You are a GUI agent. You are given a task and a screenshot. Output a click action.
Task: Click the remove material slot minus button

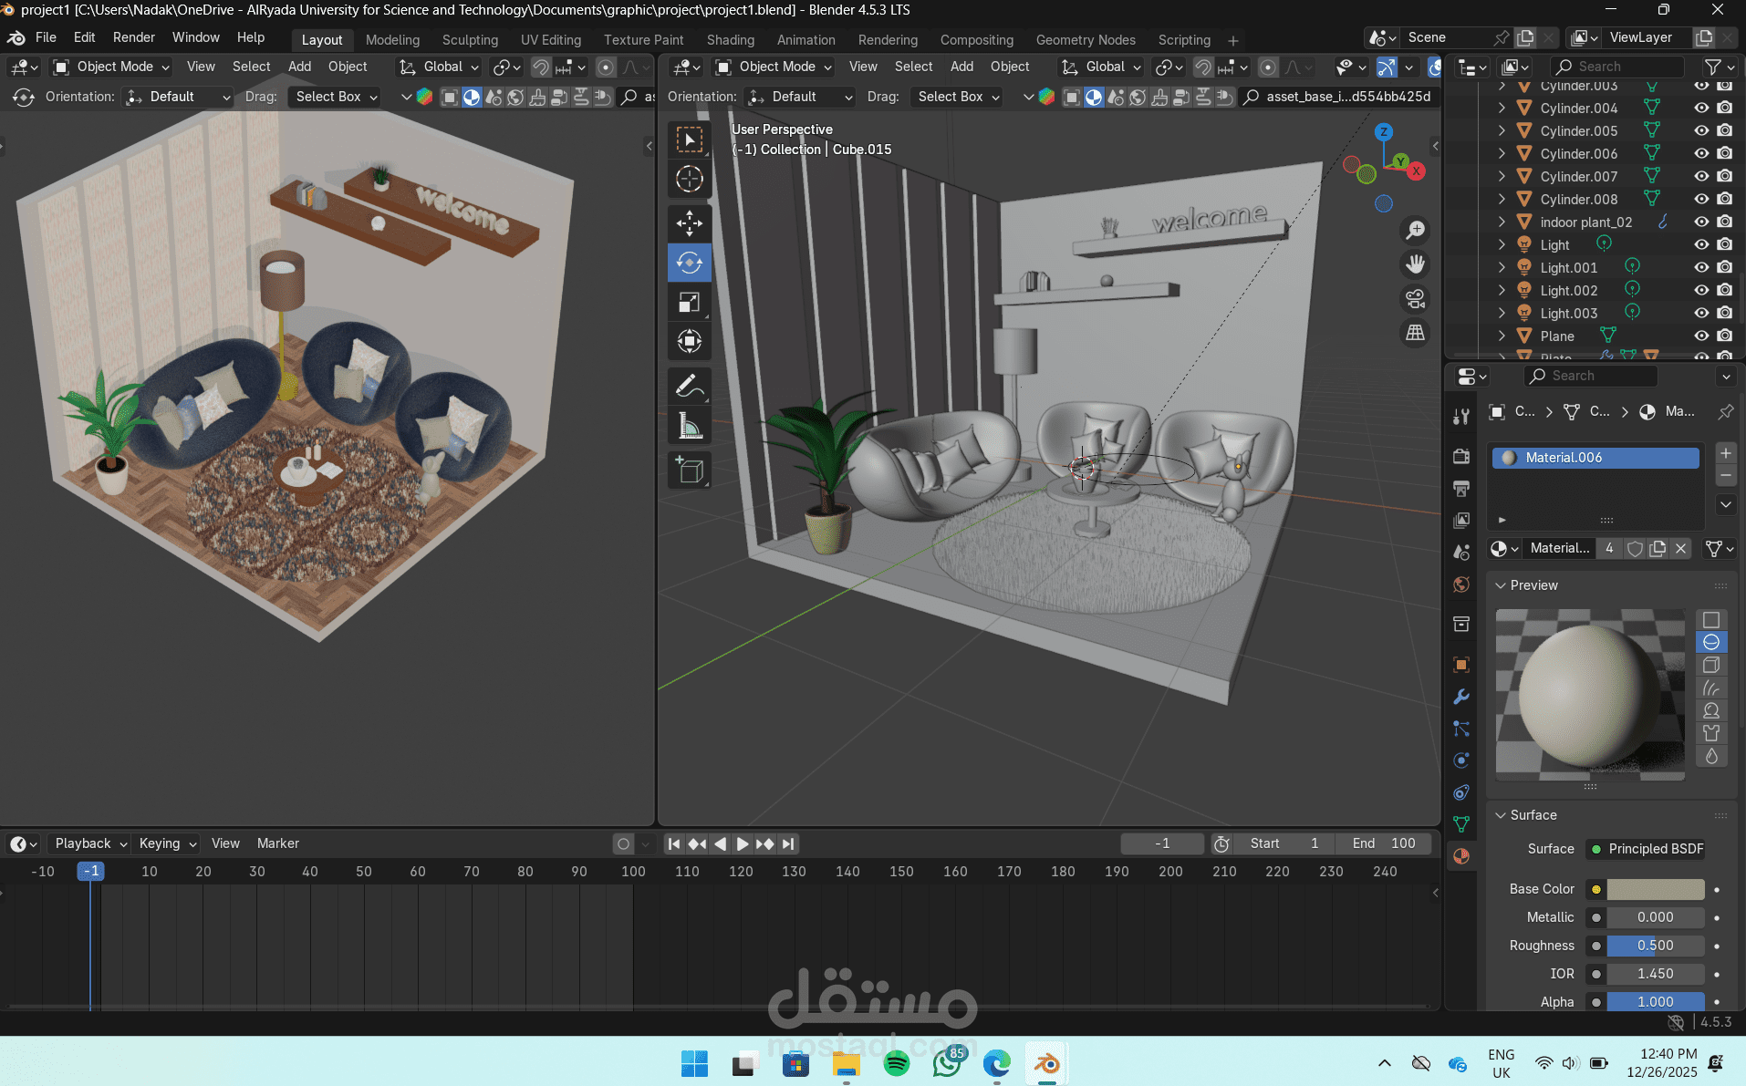pos(1725,476)
